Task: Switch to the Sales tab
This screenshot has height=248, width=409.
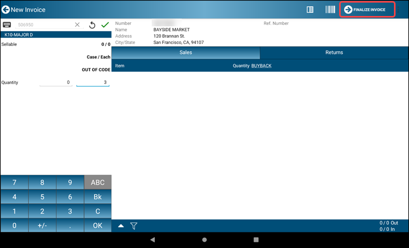Action: click(186, 53)
